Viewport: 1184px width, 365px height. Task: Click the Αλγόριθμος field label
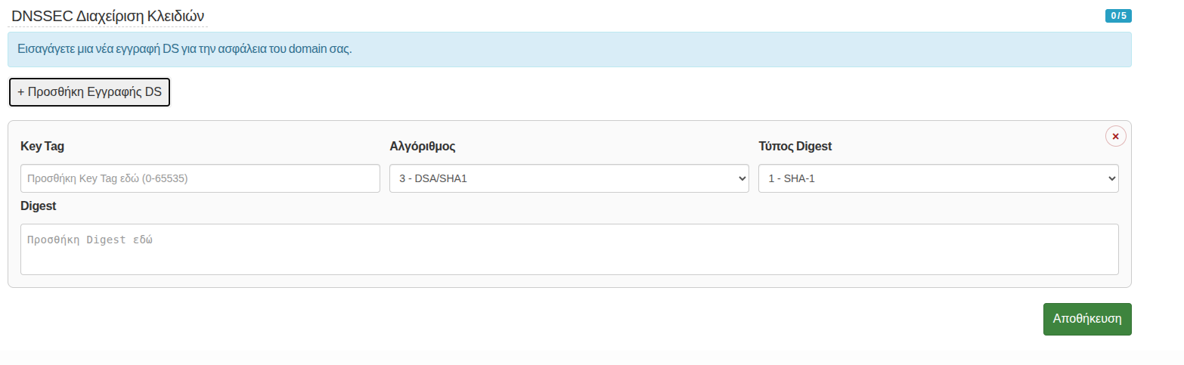422,147
